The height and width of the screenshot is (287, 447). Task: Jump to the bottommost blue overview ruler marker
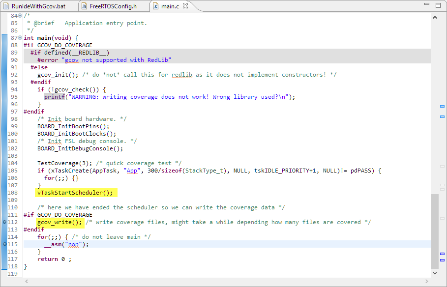click(x=442, y=260)
